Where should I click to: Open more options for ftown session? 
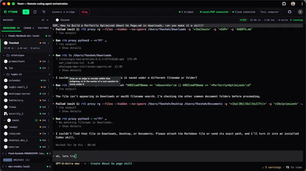click(49, 107)
